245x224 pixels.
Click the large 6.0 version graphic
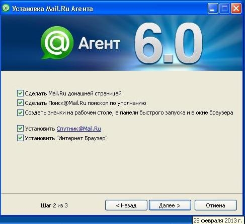tap(169, 44)
